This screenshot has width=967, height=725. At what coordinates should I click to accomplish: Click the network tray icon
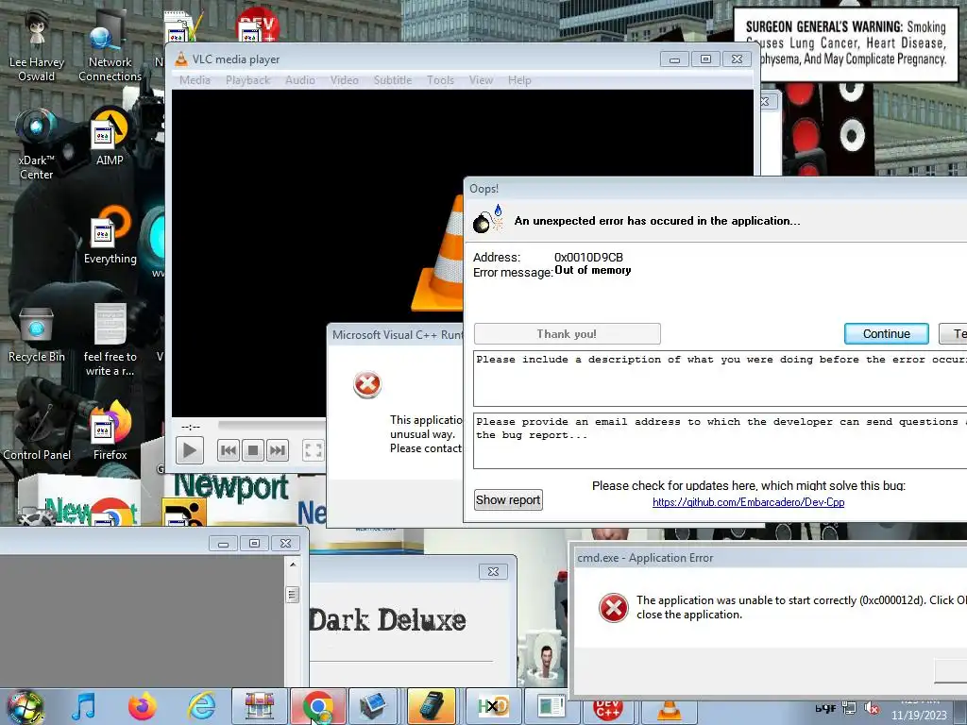click(x=849, y=708)
